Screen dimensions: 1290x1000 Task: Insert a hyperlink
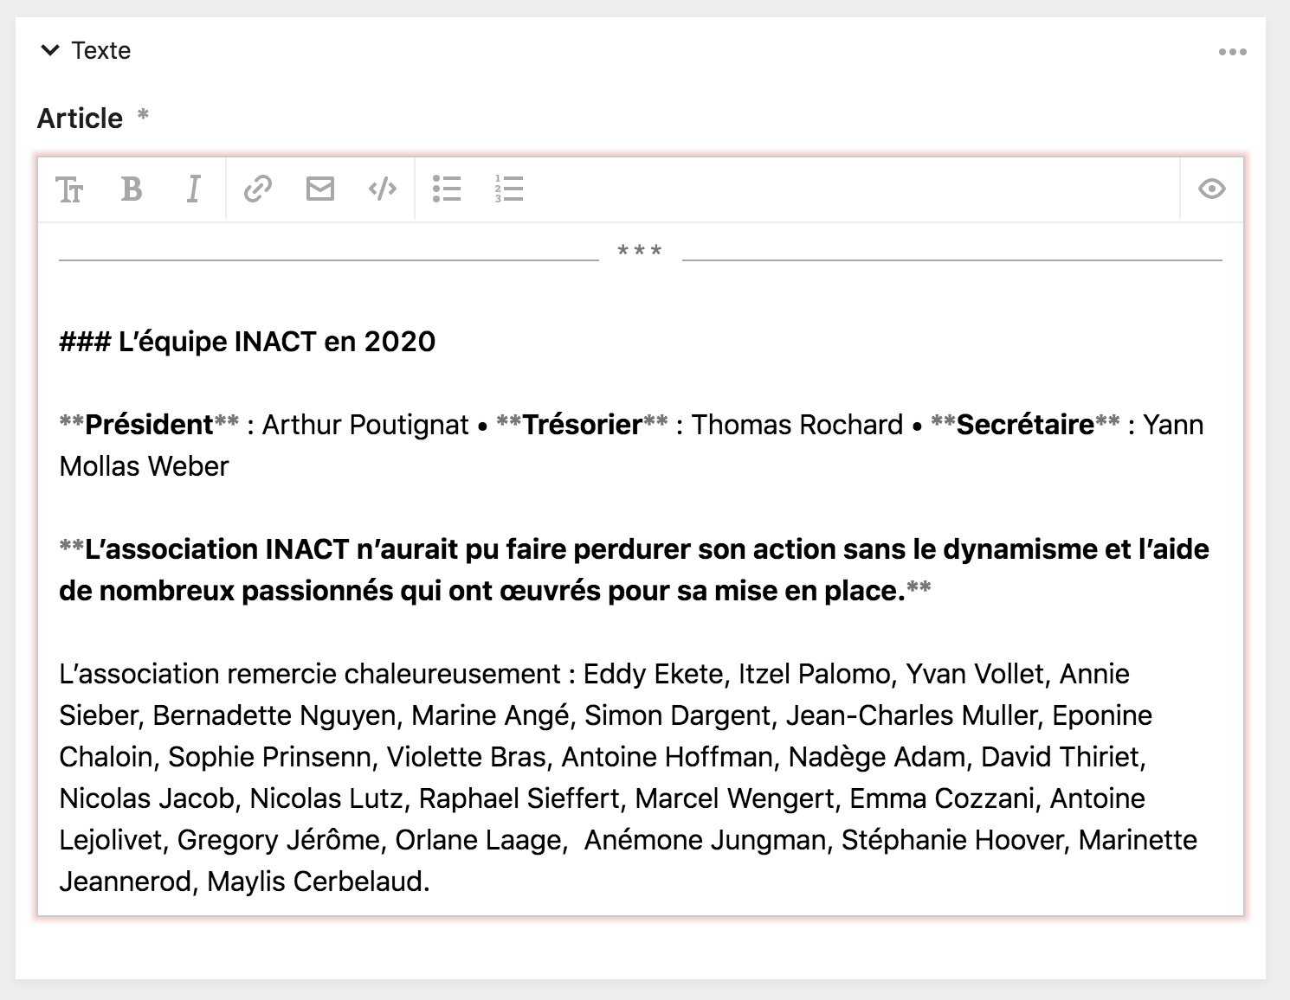pyautogui.click(x=257, y=189)
